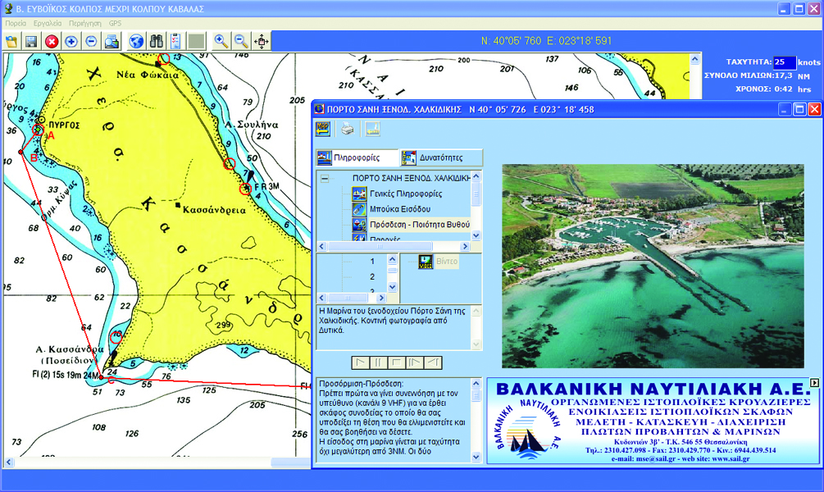This screenshot has height=492, width=824.
Task: Zoom out of the chart with the magnifier
Action: pos(241,41)
